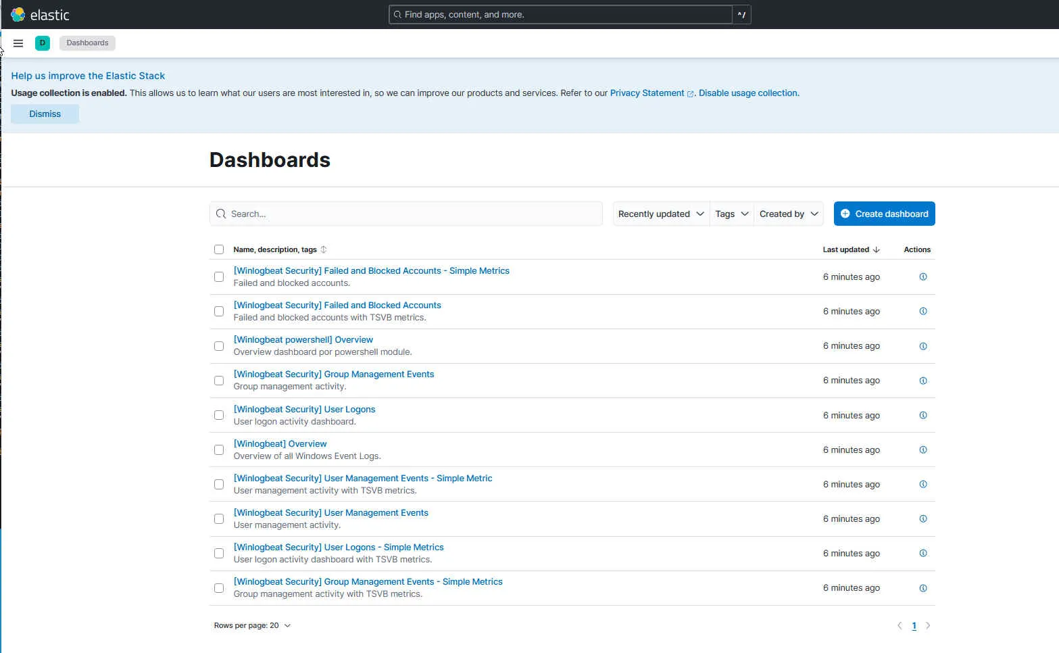Click the Elastic logo in header
The width and height of the screenshot is (1059, 653).
point(41,14)
